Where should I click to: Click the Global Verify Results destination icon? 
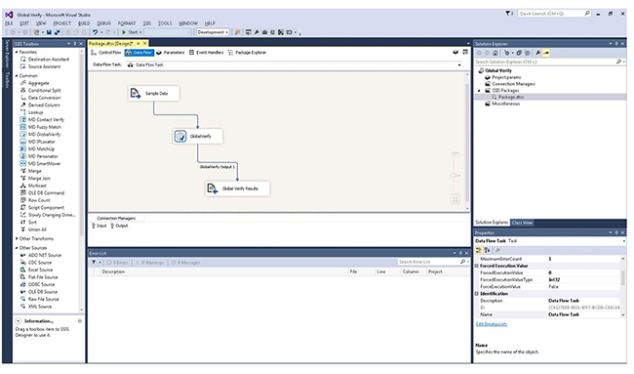click(x=213, y=188)
